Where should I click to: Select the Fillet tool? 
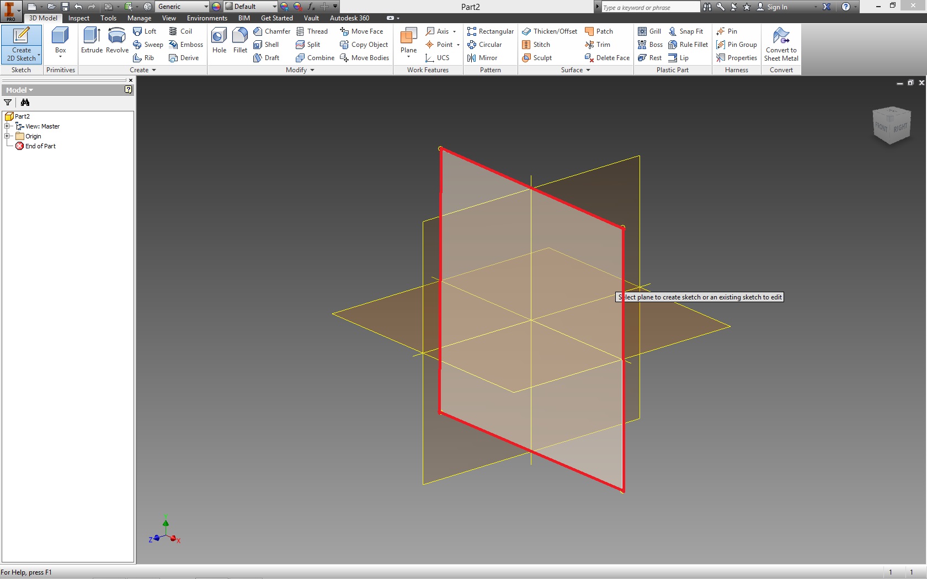click(x=239, y=41)
